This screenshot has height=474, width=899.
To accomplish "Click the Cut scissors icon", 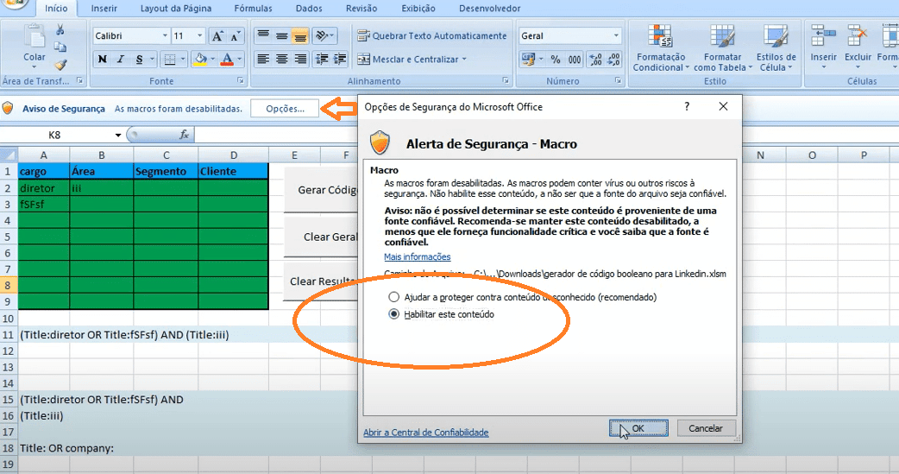I will [60, 30].
